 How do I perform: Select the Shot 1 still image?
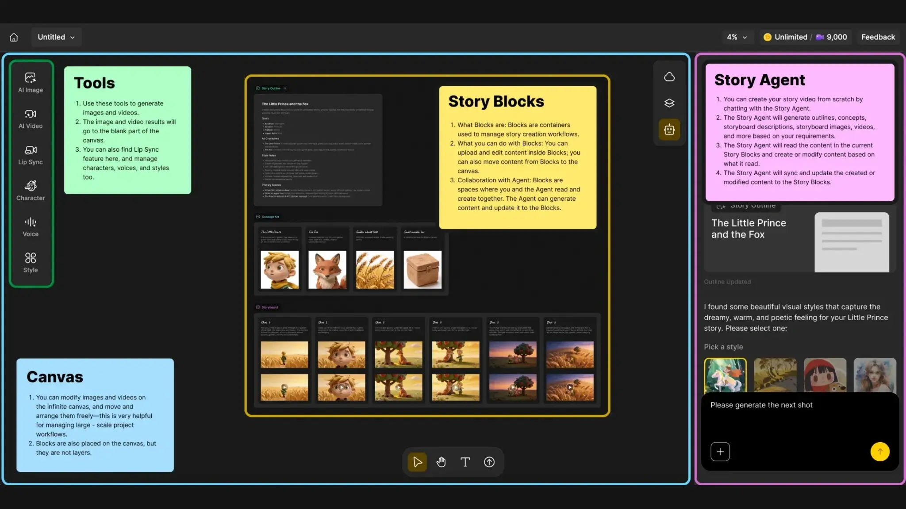[x=284, y=355]
